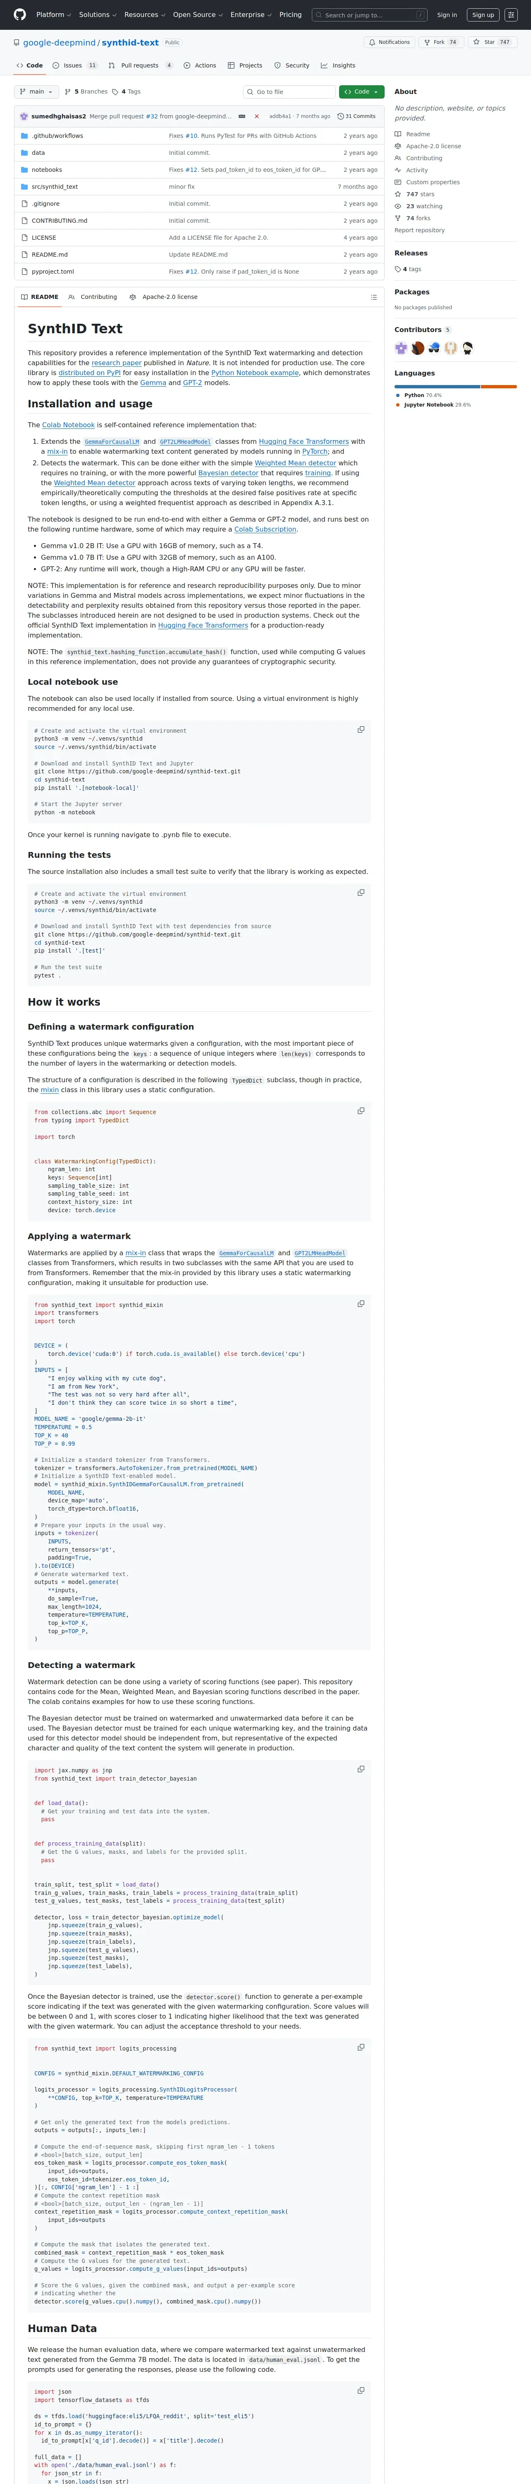Click the folder icon beside notebooks

click(24, 170)
